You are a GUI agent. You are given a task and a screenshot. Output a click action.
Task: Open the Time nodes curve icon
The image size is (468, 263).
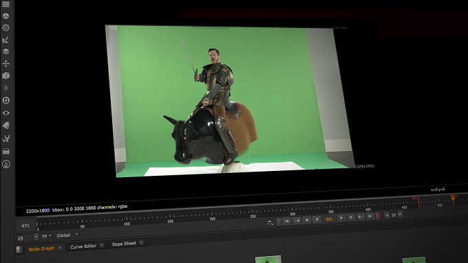click(6, 40)
